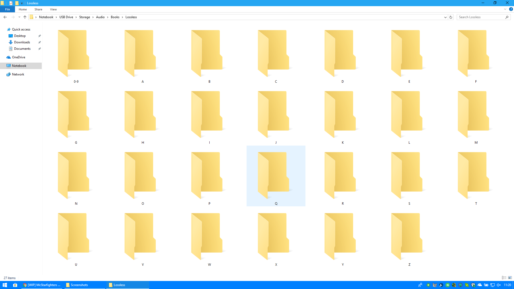The width and height of the screenshot is (514, 289).
Task: Navigate to Books in the breadcrumb
Action: coord(115,17)
